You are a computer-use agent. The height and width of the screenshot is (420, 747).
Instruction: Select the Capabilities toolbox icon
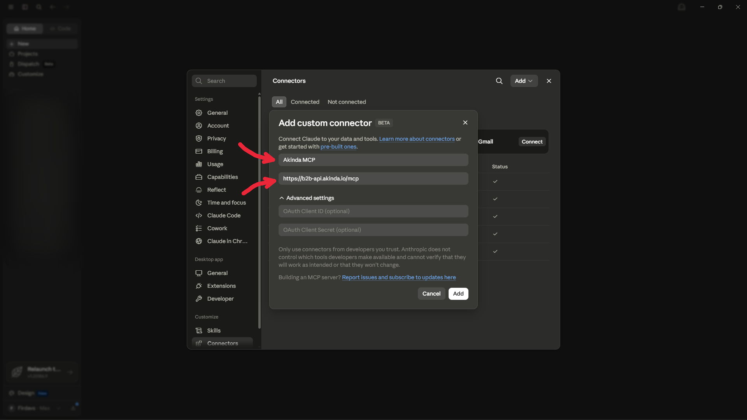(x=199, y=177)
